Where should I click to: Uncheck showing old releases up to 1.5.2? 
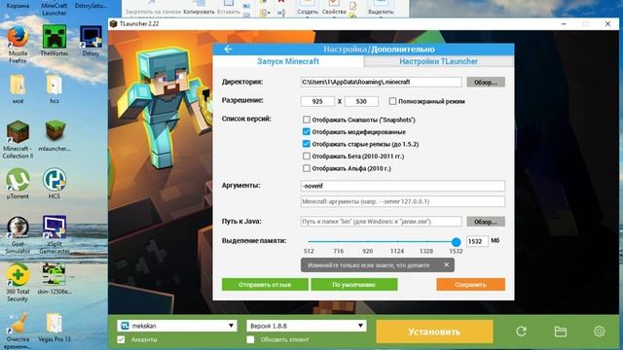(x=307, y=144)
